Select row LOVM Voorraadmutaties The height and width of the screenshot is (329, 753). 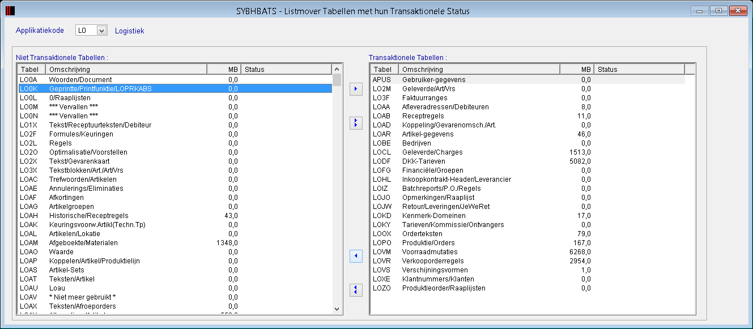[x=527, y=251]
